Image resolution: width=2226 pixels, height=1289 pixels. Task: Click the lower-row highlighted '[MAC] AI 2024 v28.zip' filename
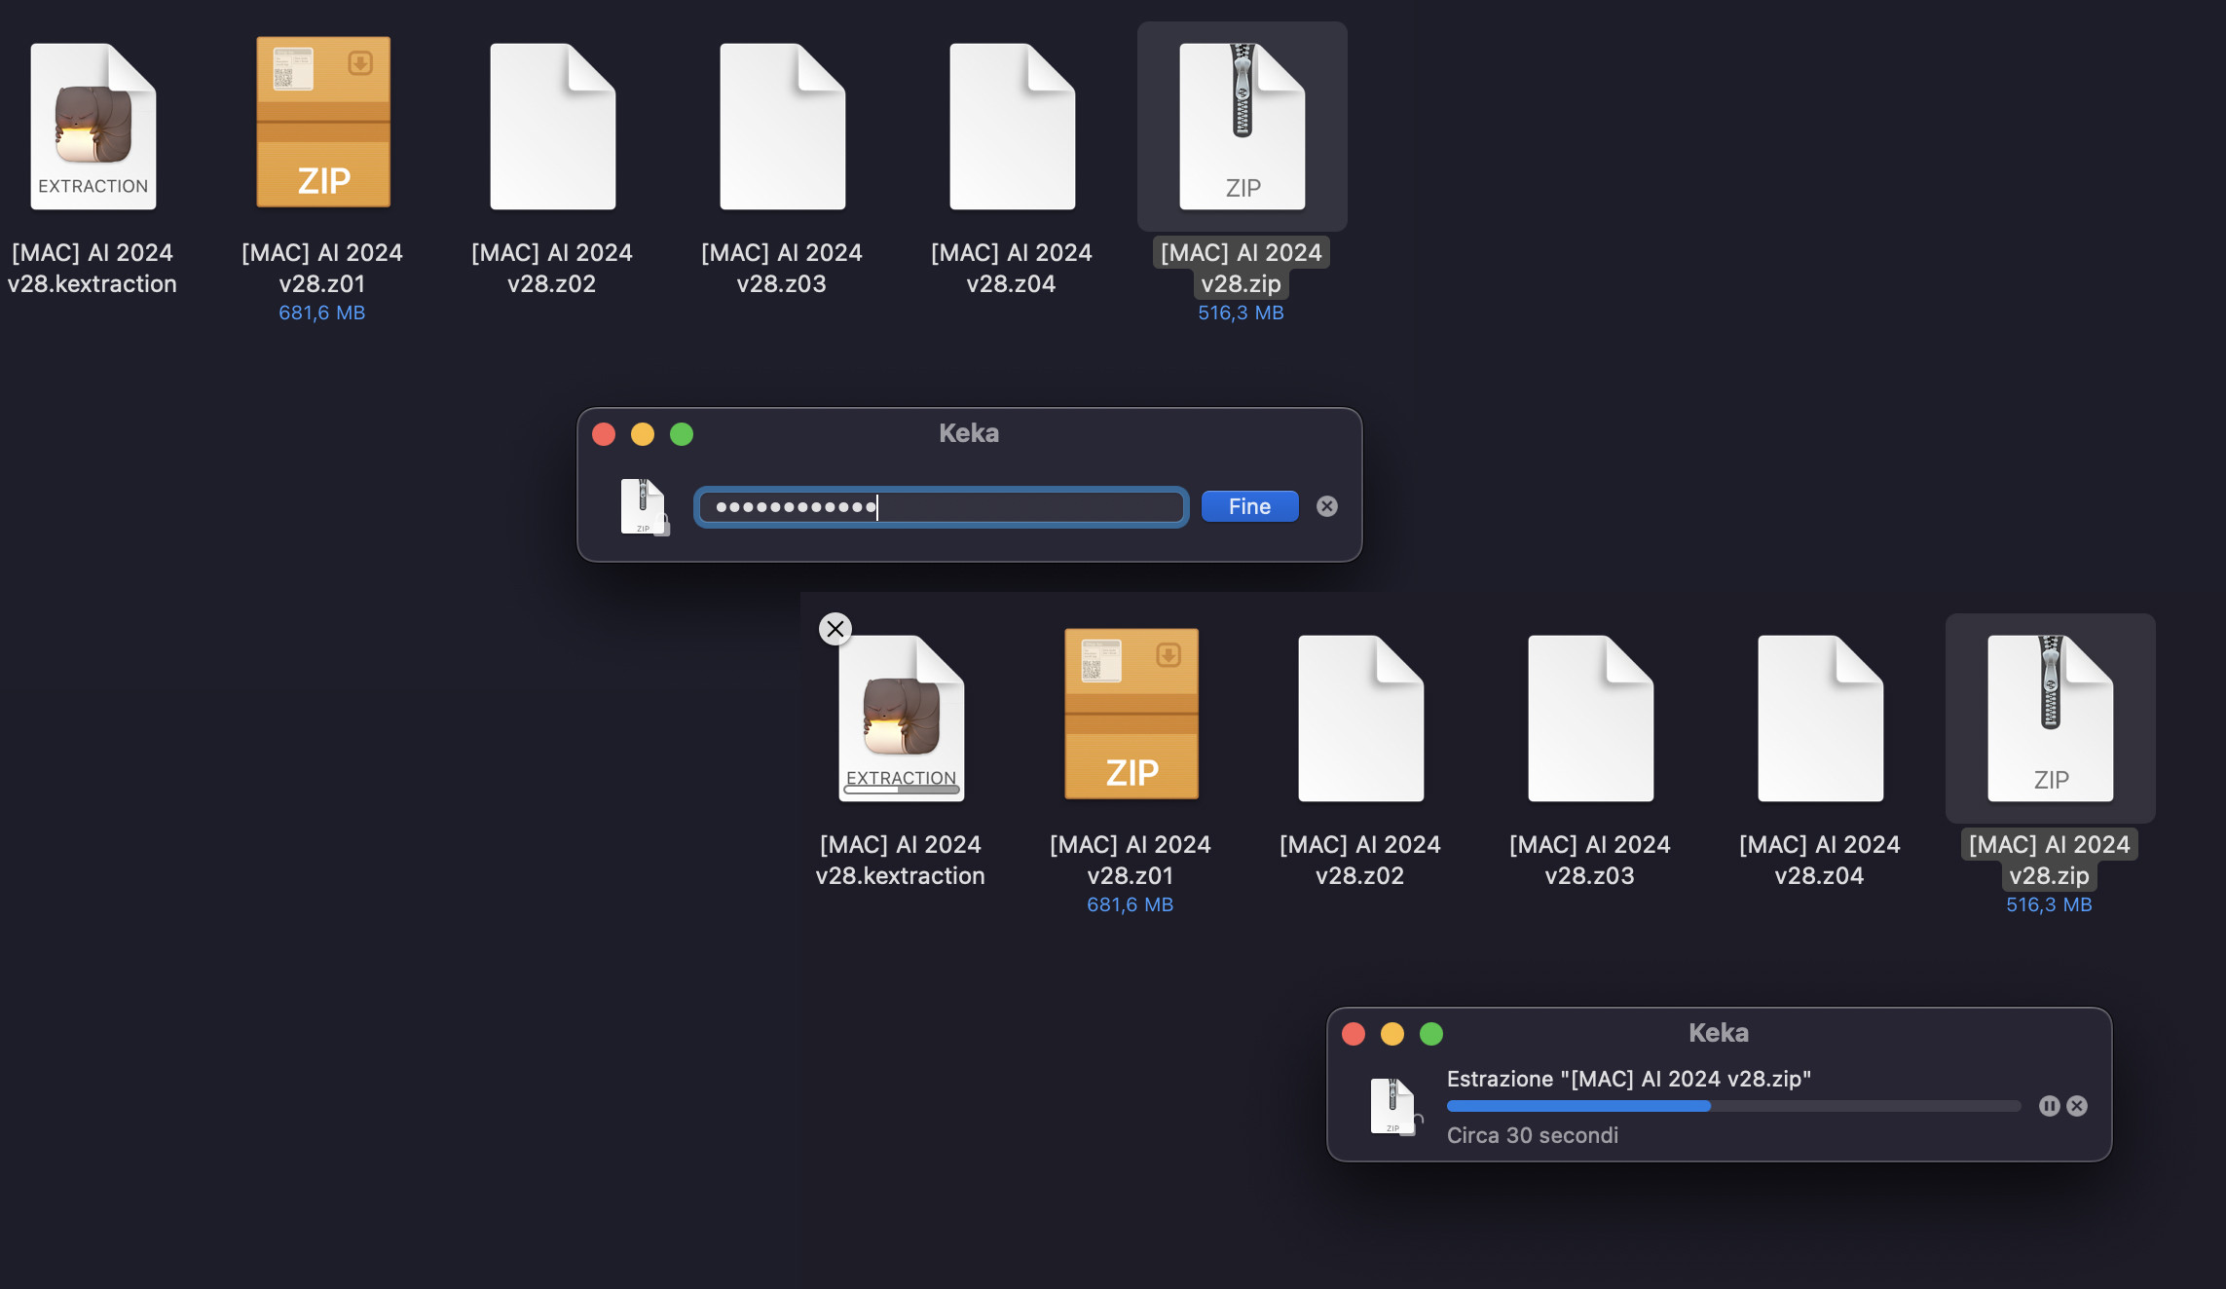click(2050, 860)
